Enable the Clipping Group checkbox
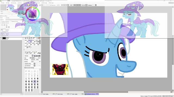The height and width of the screenshot is (97, 174). [11, 22]
